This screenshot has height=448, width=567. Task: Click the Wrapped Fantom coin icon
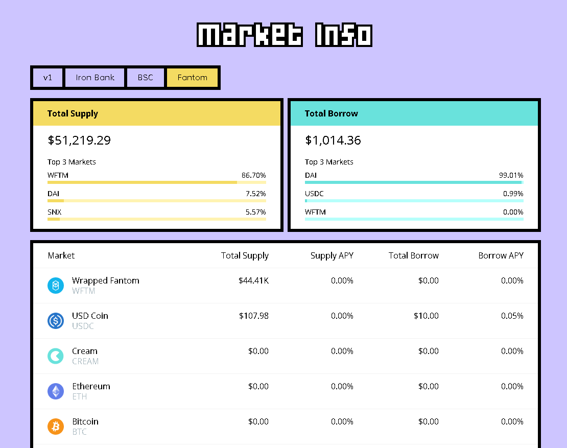point(56,286)
